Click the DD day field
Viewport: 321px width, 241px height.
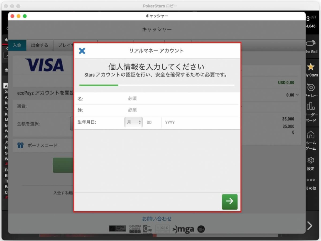pos(152,123)
